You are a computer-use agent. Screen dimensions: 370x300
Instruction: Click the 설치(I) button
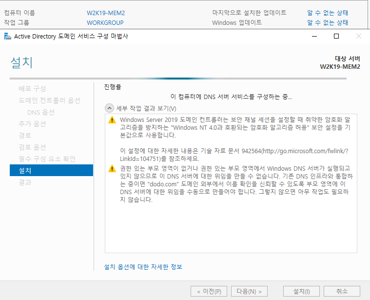click(x=301, y=291)
